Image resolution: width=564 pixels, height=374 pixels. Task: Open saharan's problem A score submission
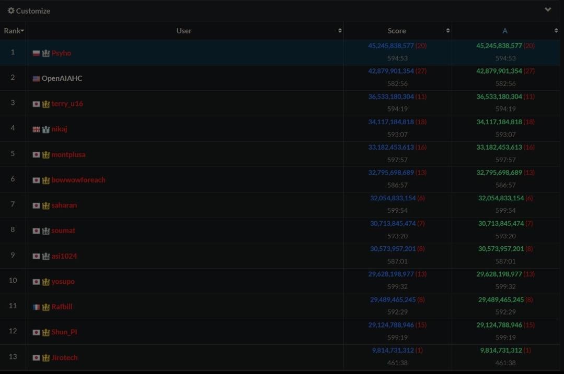(501, 198)
